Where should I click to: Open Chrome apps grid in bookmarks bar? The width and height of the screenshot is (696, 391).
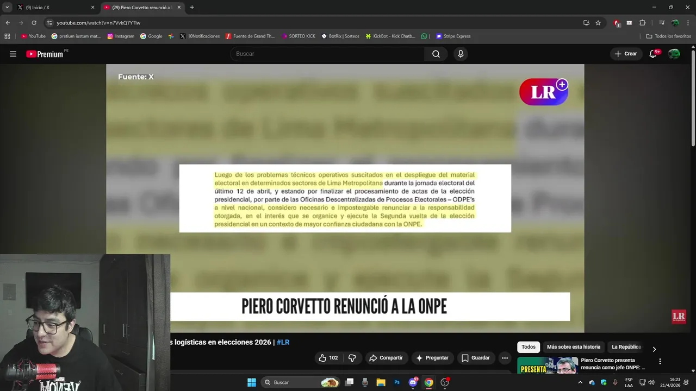7,36
